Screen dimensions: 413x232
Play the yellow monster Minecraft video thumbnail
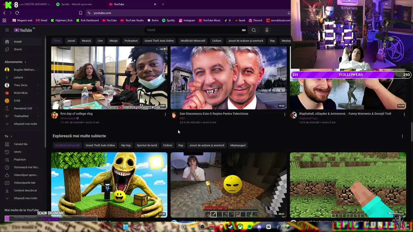[109, 185]
